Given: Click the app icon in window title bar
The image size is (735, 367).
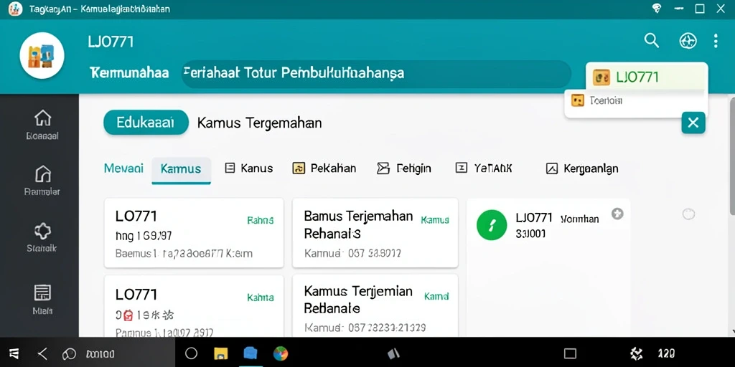Looking at the screenshot, I should [16, 9].
